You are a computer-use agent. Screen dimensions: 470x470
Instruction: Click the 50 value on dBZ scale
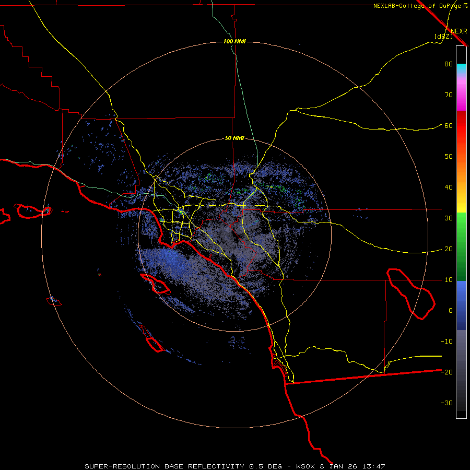(x=449, y=157)
